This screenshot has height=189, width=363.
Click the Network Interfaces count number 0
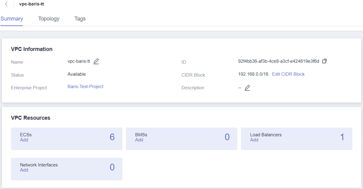[x=112, y=167]
